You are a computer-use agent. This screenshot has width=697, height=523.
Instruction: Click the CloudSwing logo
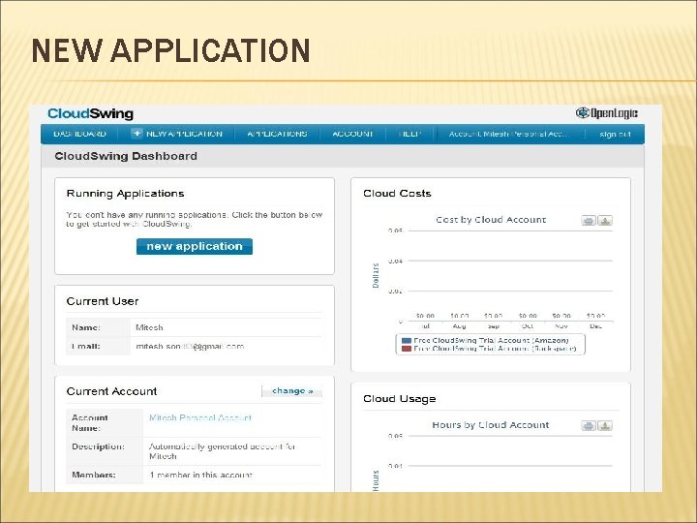[90, 113]
